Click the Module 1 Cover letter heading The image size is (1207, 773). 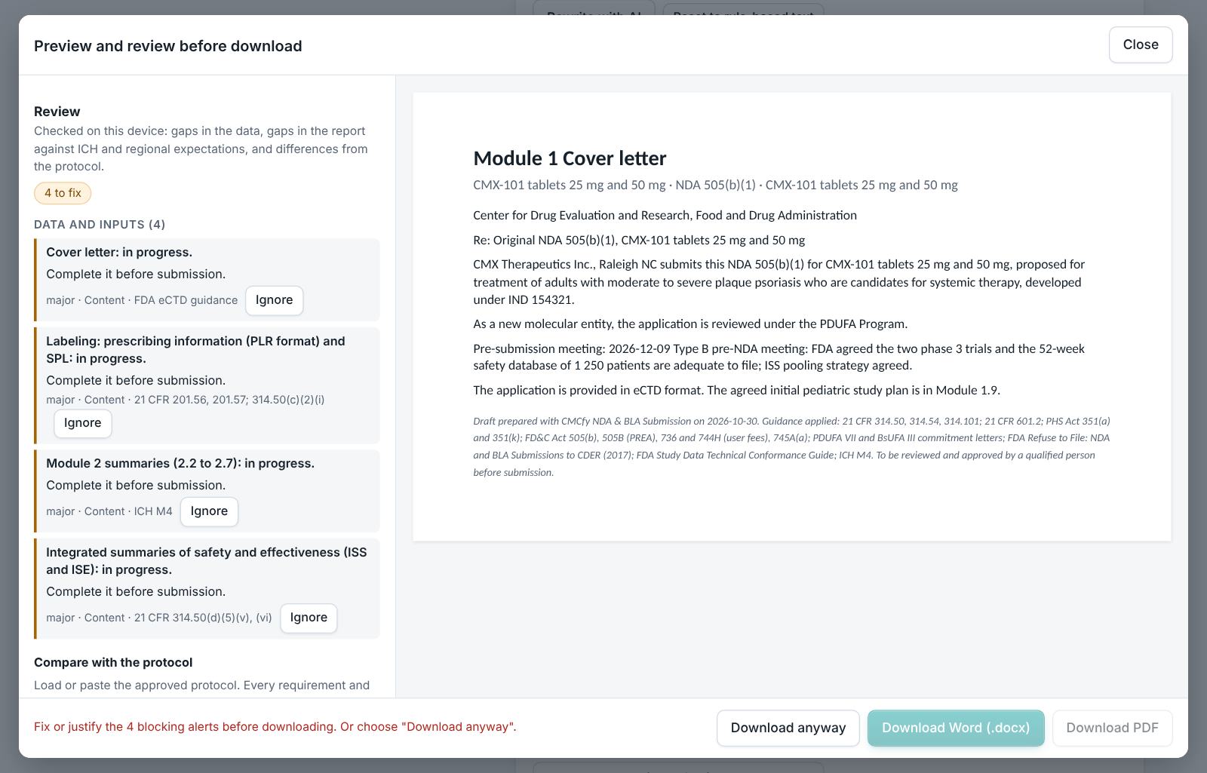coord(570,158)
